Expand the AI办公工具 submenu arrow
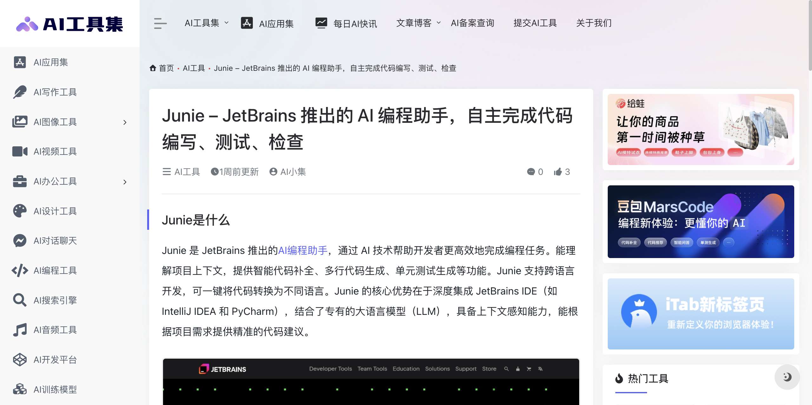 pos(125,182)
